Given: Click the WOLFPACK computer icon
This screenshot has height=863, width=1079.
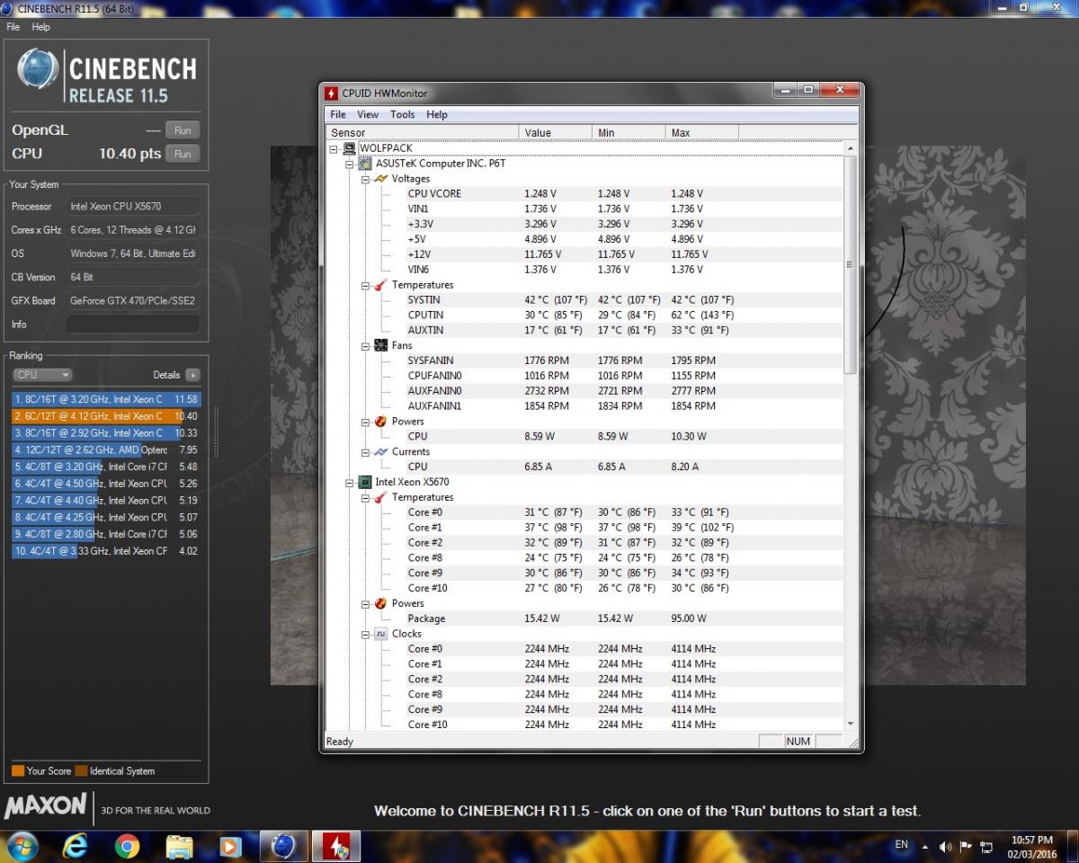Looking at the screenshot, I should coord(349,148).
